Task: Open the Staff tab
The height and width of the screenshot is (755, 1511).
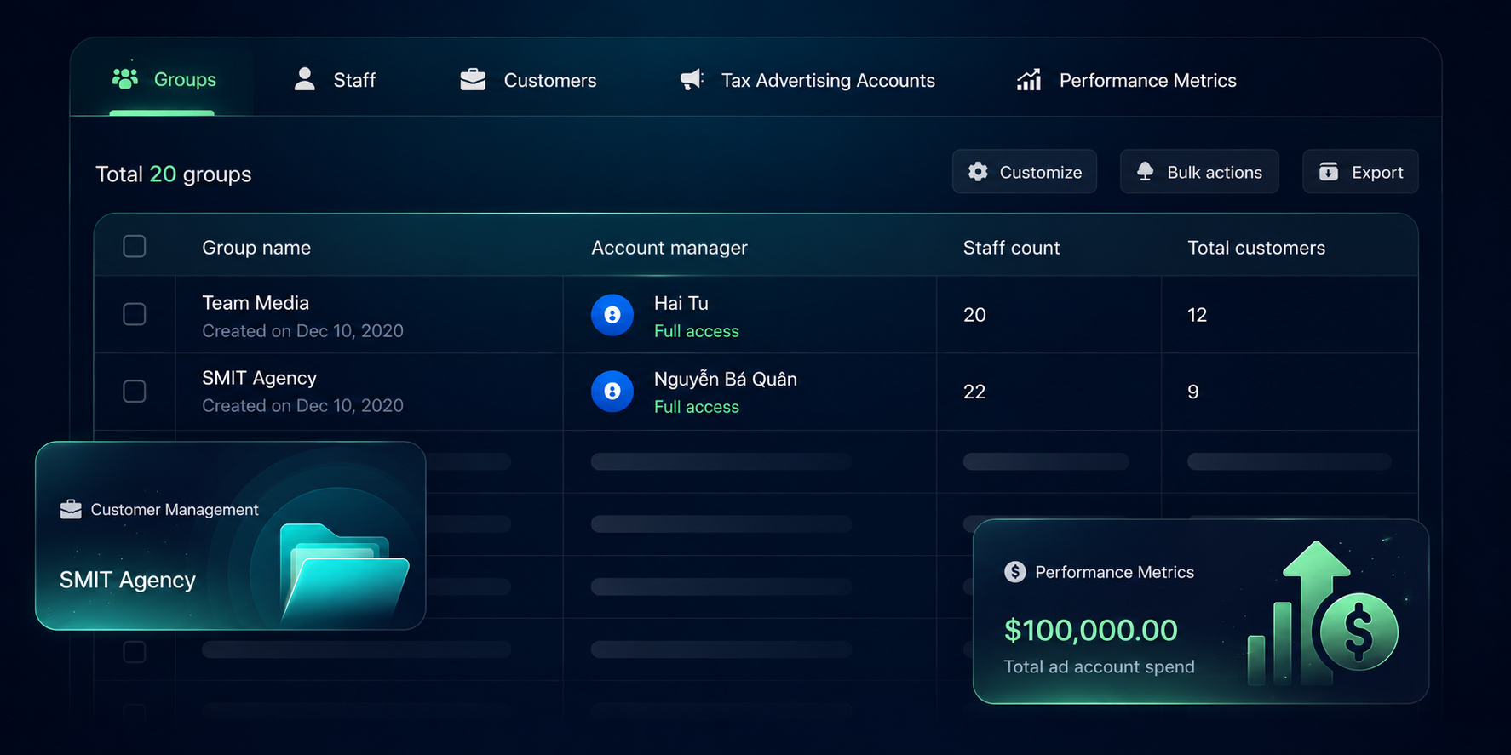Action: tap(335, 79)
